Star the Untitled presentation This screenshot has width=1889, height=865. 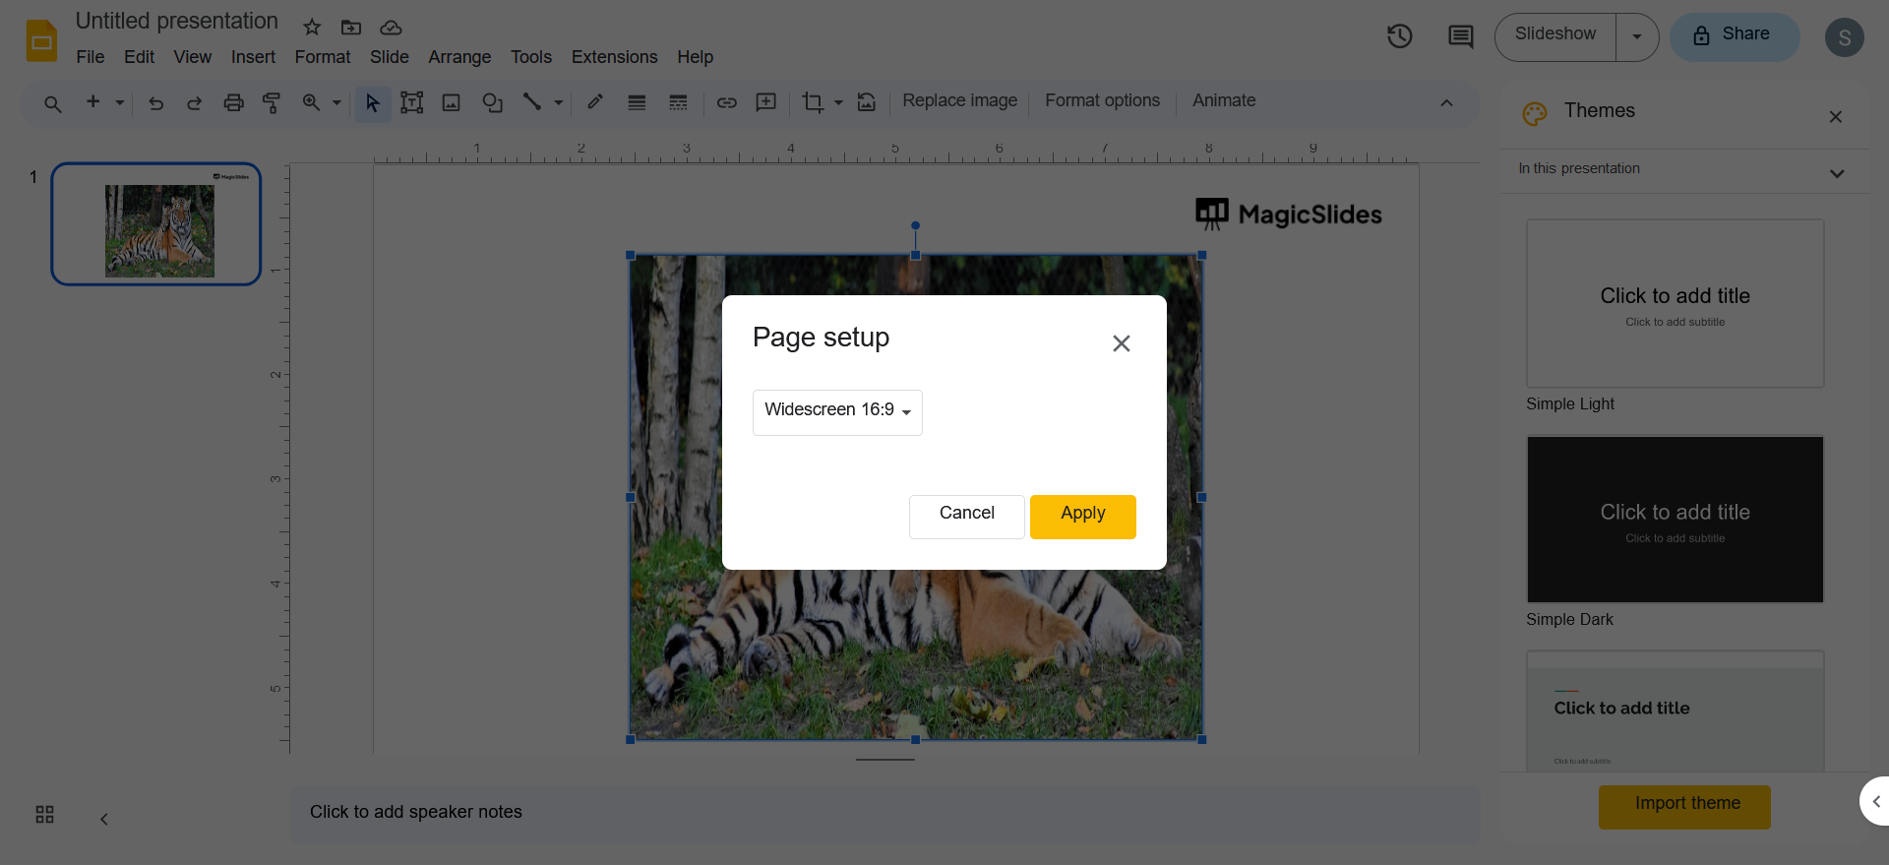coord(312,28)
